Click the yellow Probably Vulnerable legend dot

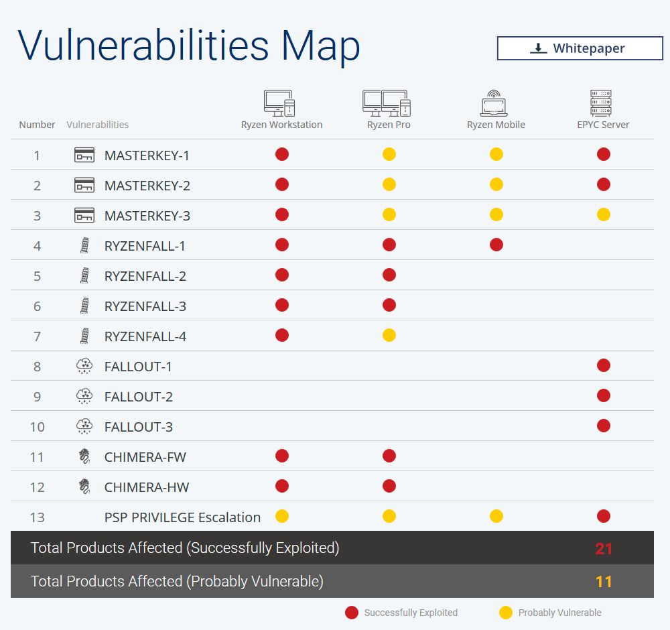coord(506,613)
